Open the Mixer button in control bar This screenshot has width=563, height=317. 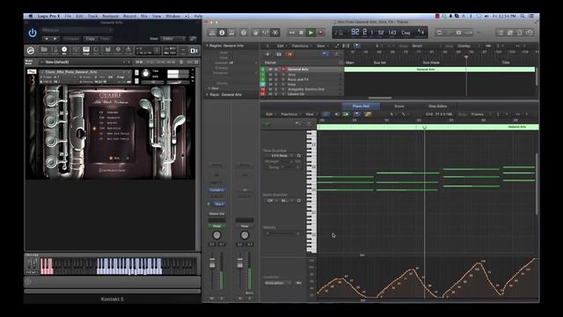click(266, 33)
